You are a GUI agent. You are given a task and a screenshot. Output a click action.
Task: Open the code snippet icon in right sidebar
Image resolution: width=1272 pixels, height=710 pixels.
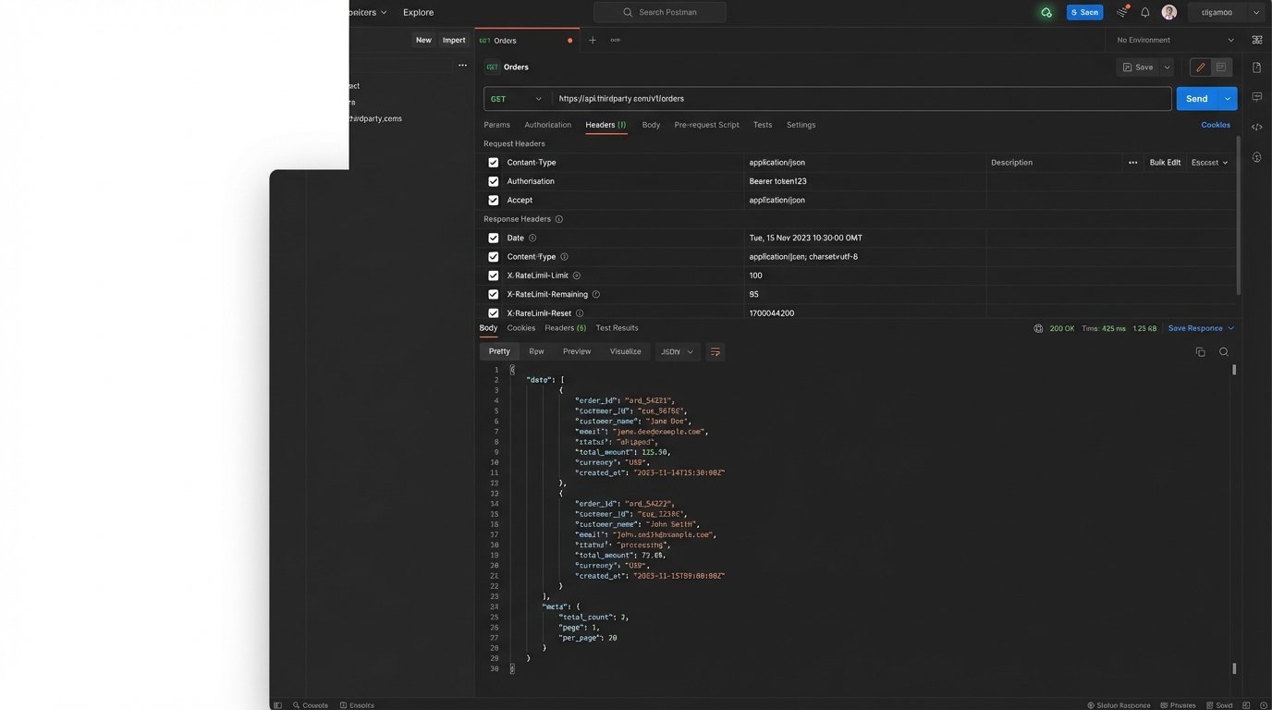(1257, 127)
